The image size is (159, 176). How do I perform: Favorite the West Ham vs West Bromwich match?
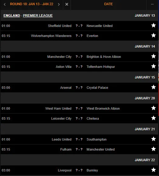pos(154,108)
